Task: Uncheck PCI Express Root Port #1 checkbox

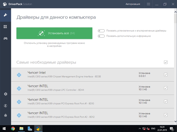Action: click(166, 101)
